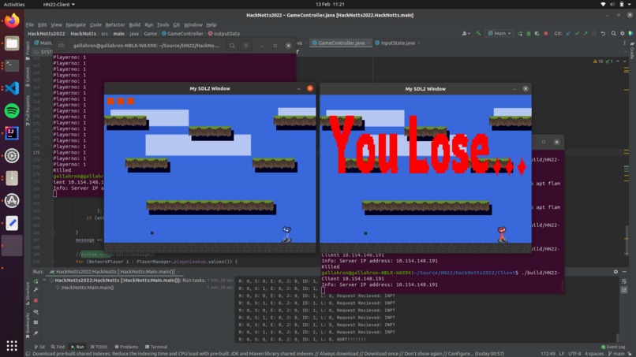Stop the running process in toolbar
The image size is (636, 357).
[x=546, y=34]
